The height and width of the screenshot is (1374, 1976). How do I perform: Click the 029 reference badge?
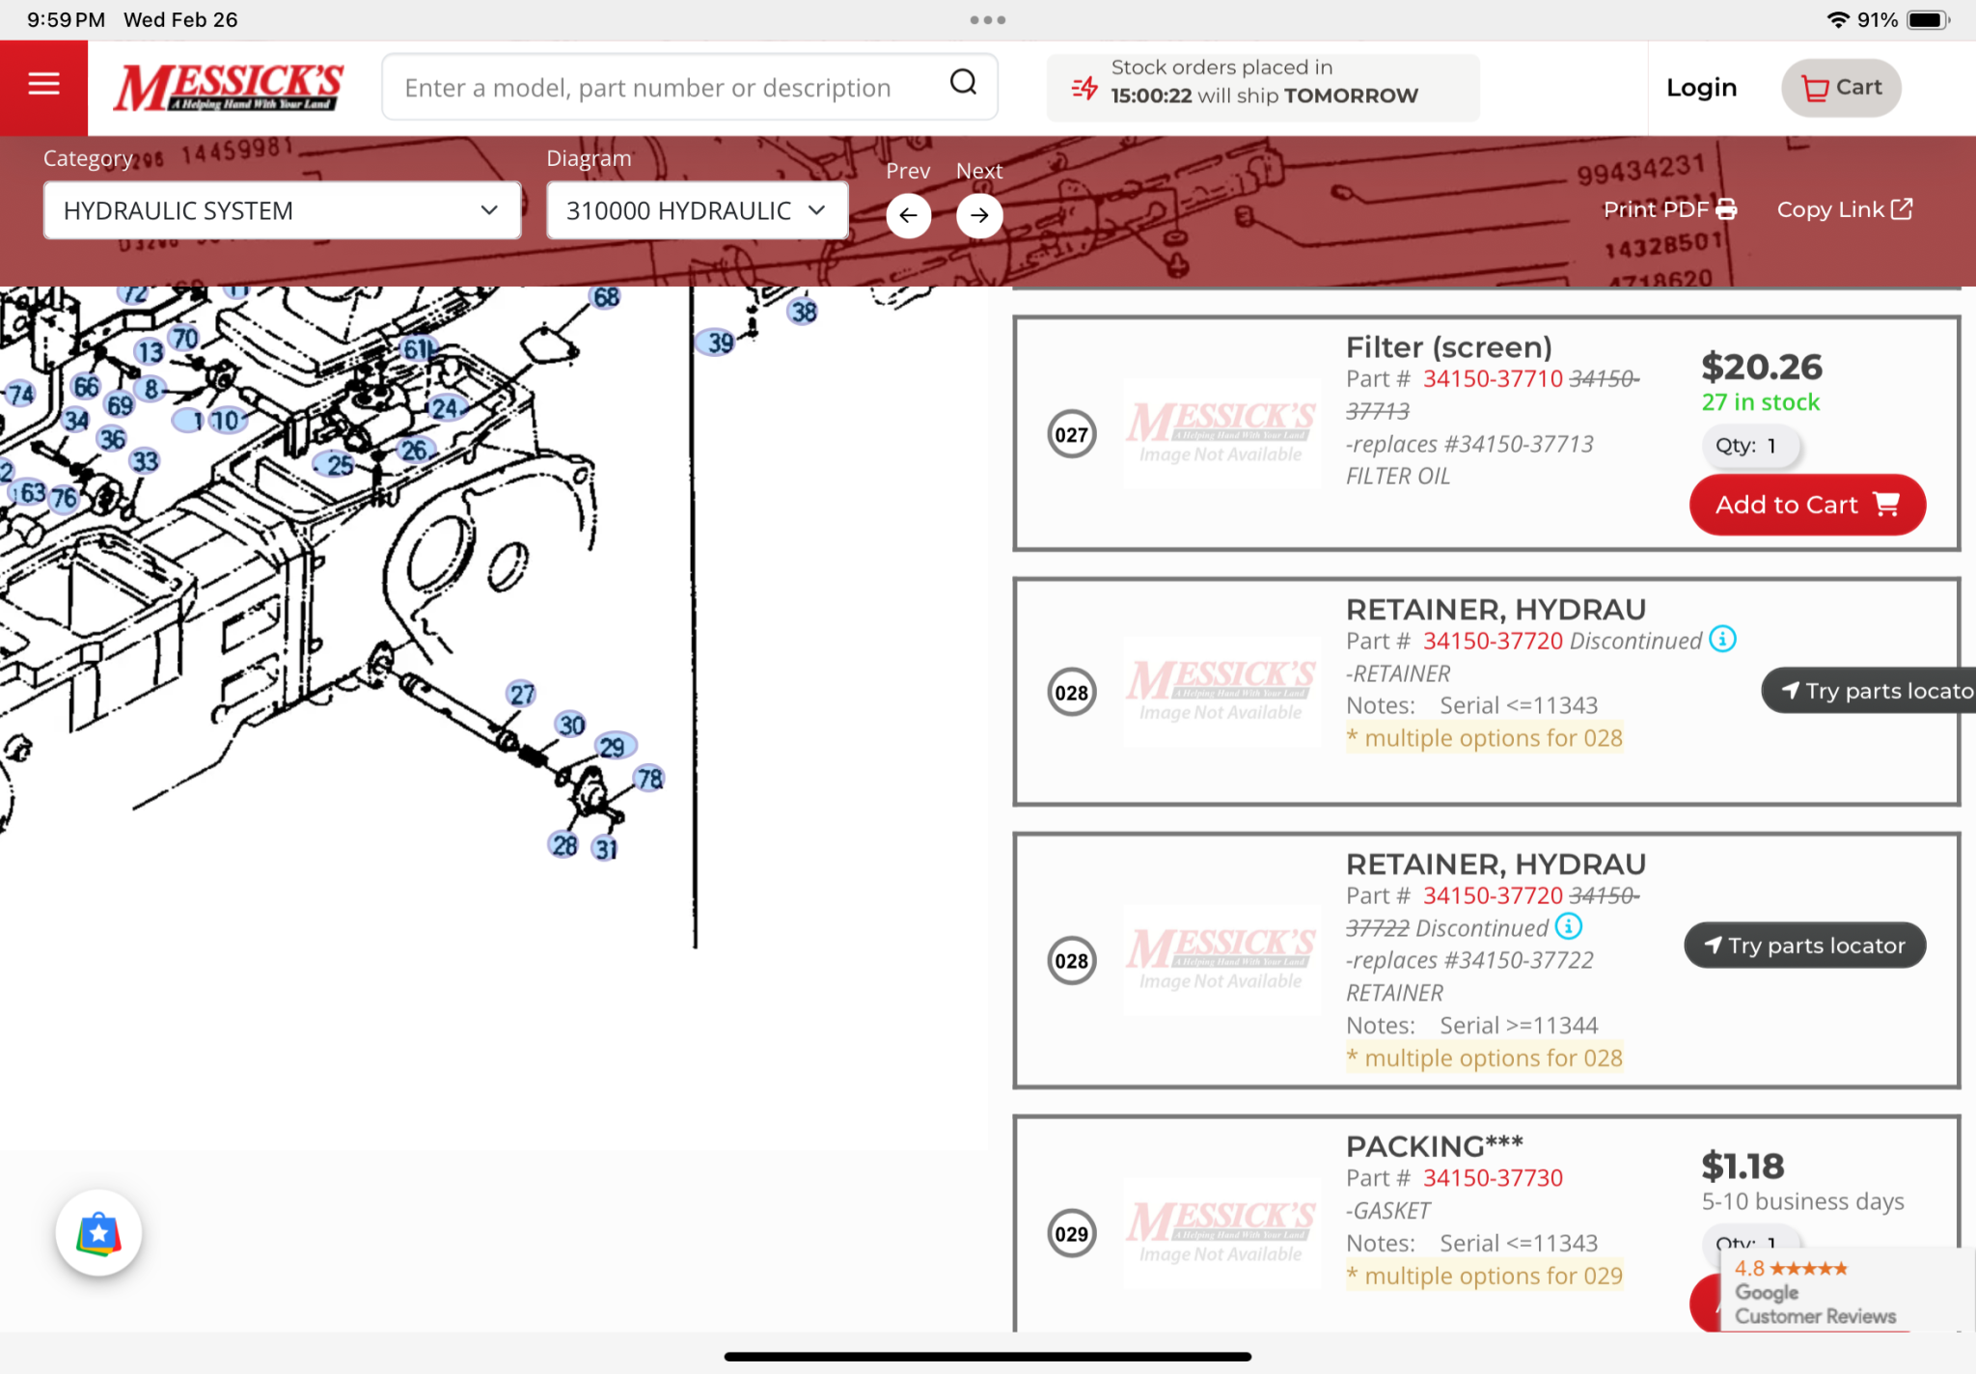pyautogui.click(x=1071, y=1234)
